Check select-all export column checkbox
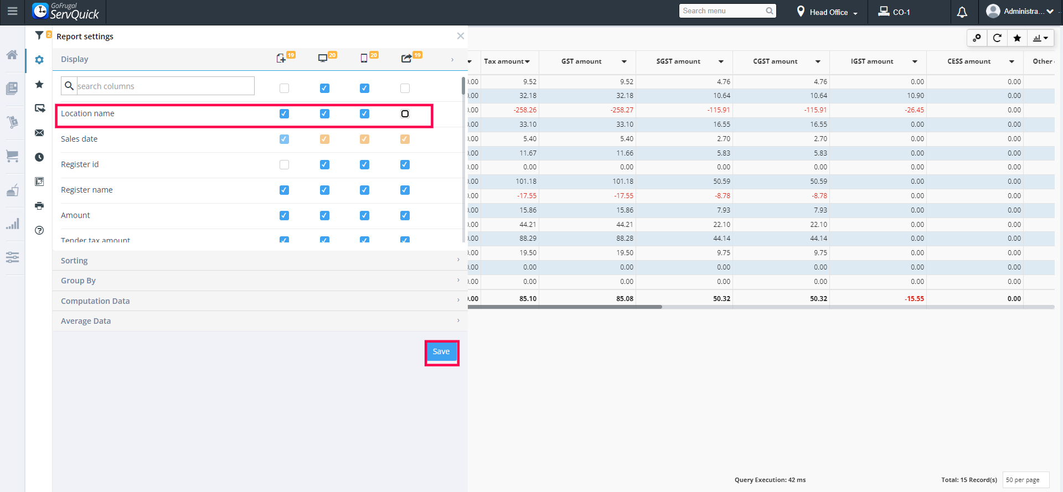 (405, 88)
